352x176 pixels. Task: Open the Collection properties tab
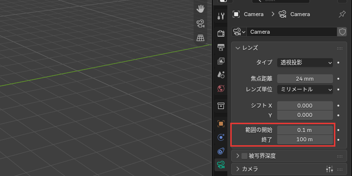[x=221, y=106]
